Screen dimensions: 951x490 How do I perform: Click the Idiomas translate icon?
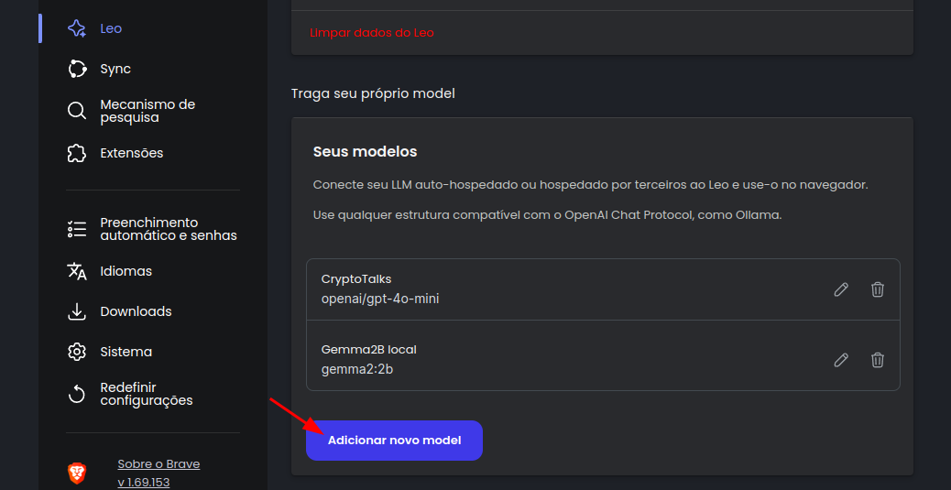coord(77,271)
